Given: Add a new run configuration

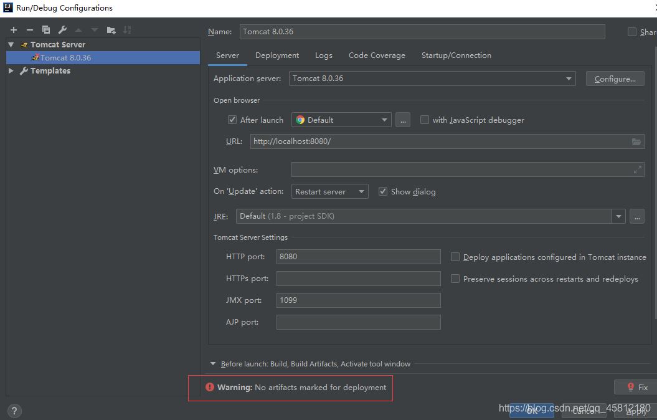Looking at the screenshot, I should pos(13,29).
